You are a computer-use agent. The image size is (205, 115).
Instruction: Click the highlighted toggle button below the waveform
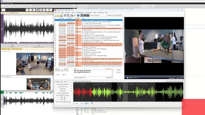pos(86,103)
